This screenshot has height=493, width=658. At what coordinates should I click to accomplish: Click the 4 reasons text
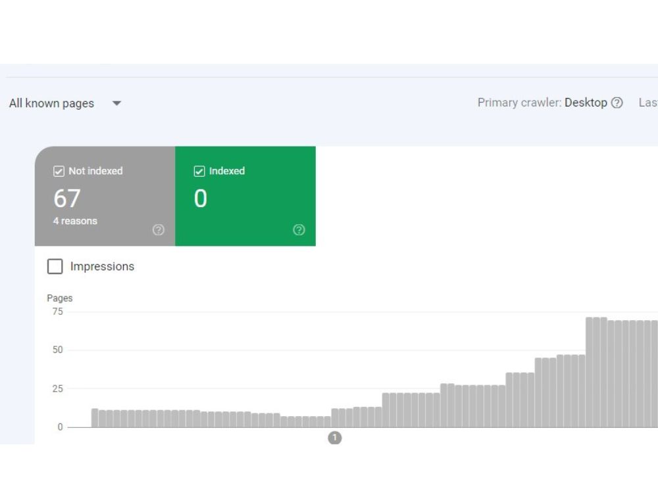75,221
